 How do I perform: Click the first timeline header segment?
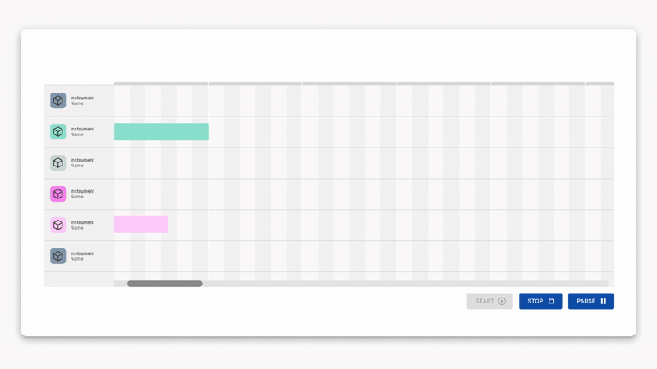tap(161, 84)
